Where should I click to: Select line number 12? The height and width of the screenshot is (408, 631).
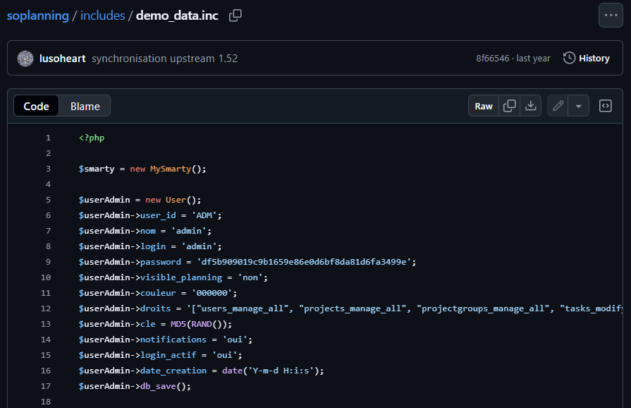coord(46,308)
